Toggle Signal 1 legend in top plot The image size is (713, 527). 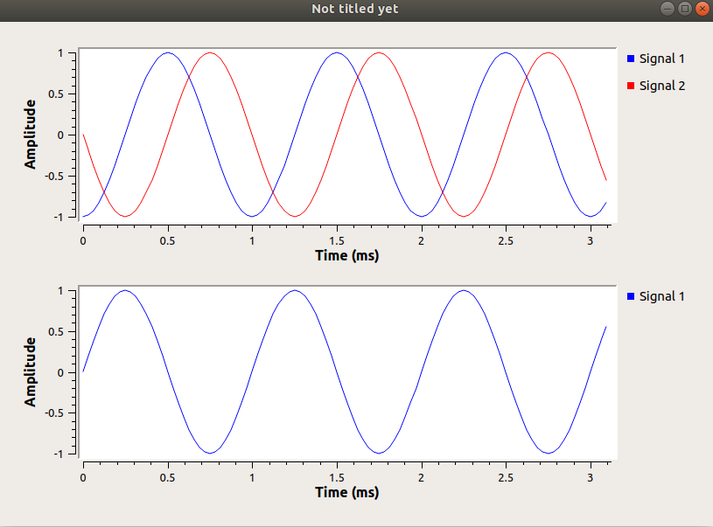(x=656, y=59)
